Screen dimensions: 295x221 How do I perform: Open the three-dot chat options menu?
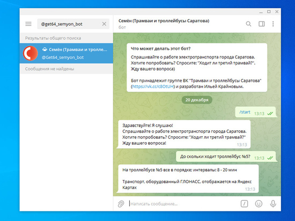pyautogui.click(x=273, y=24)
